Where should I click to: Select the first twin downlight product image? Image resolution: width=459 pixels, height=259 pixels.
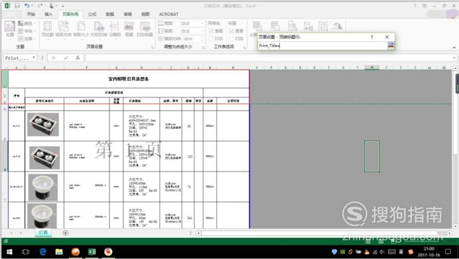pos(43,125)
